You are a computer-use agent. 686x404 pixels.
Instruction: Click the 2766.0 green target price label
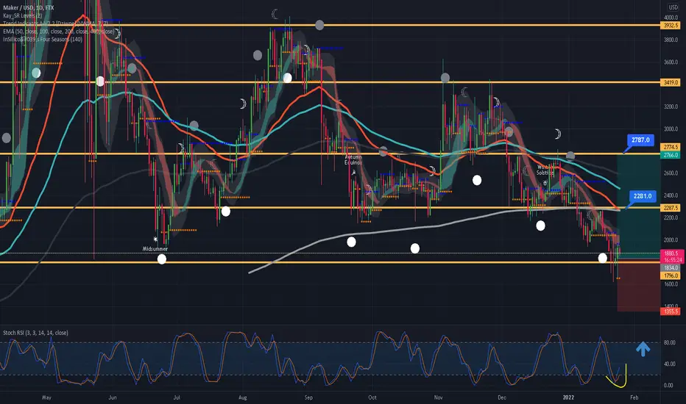[671, 155]
